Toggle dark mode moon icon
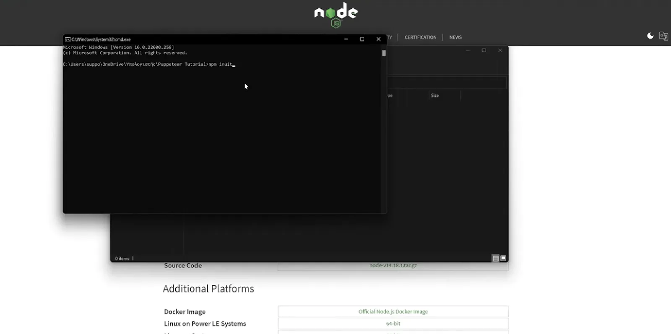Screen dimensions: 671x334 coord(650,36)
